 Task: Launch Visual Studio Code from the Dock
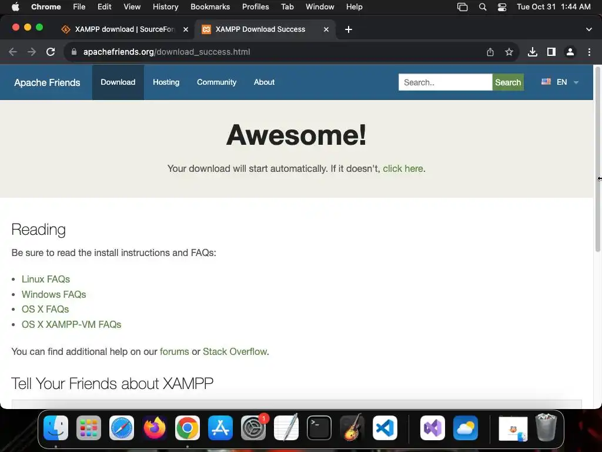[385, 428]
